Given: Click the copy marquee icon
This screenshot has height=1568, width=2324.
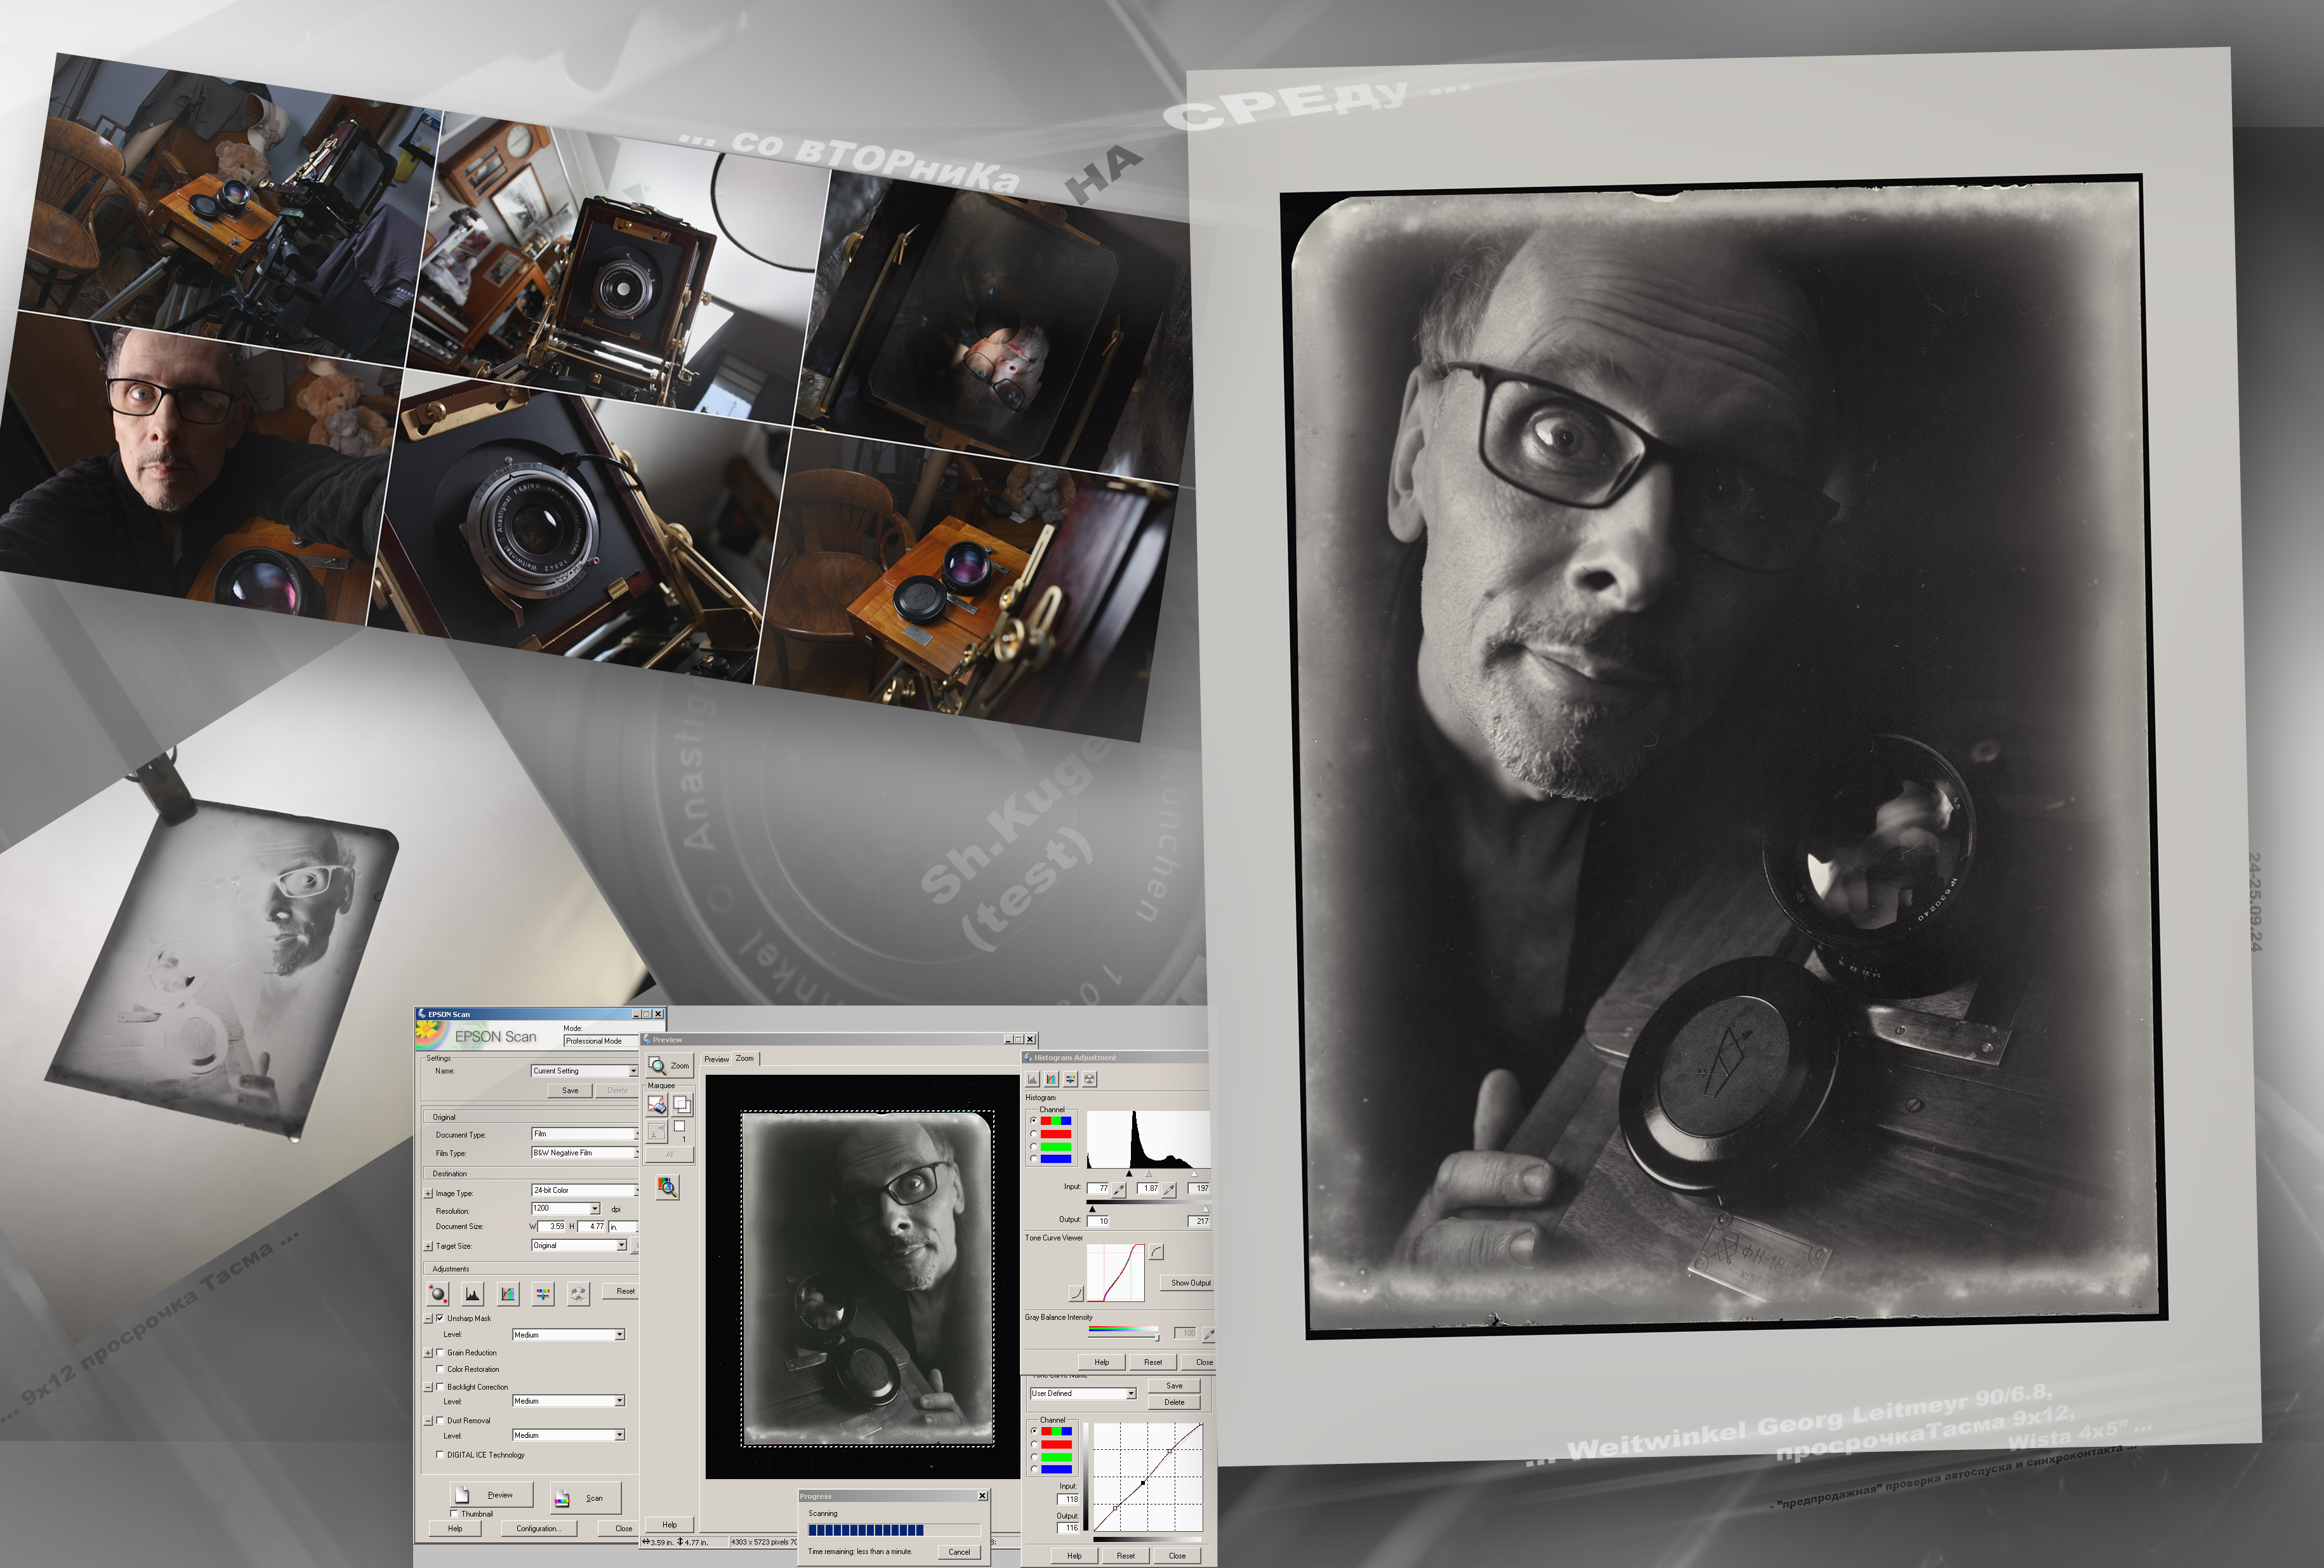Looking at the screenshot, I should point(682,1104).
